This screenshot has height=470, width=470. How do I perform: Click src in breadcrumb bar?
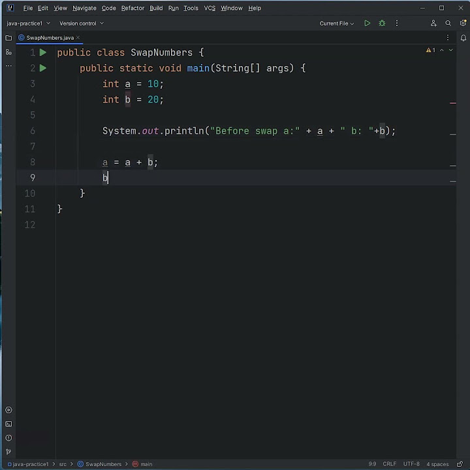[63, 464]
